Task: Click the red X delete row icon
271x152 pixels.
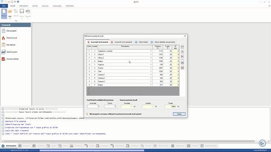Action: click(x=182, y=57)
